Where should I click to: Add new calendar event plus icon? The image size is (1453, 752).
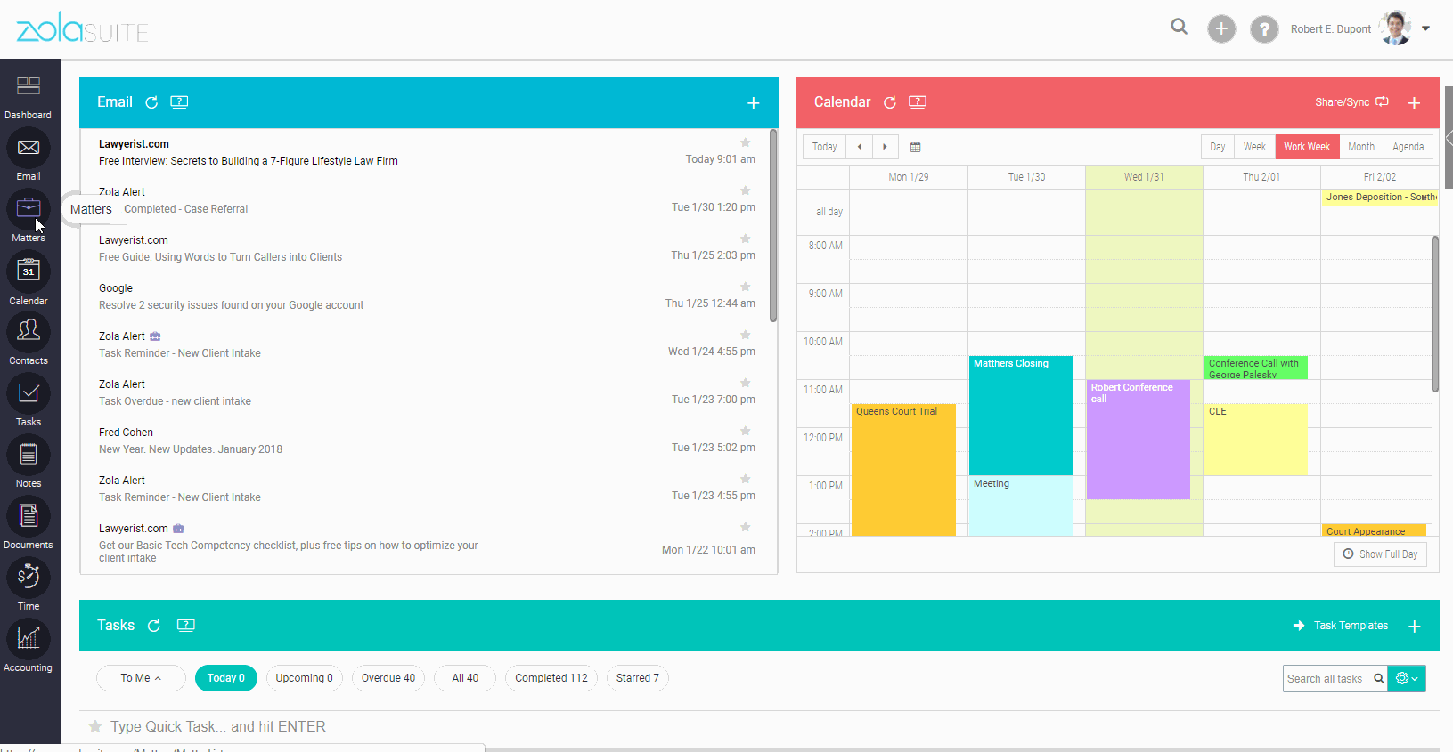(x=1414, y=103)
